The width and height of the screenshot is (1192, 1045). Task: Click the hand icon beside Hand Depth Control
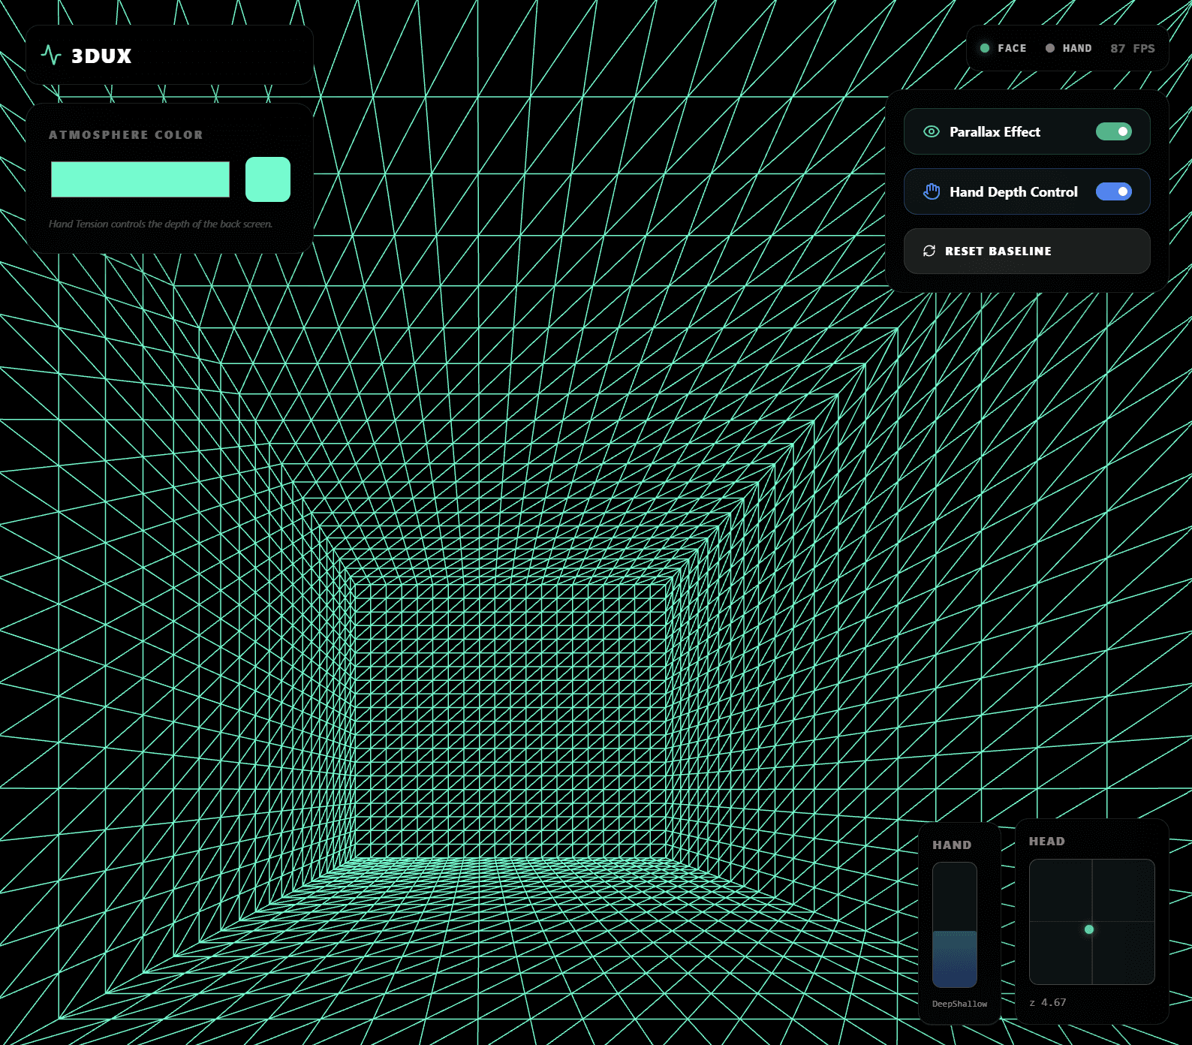click(931, 191)
